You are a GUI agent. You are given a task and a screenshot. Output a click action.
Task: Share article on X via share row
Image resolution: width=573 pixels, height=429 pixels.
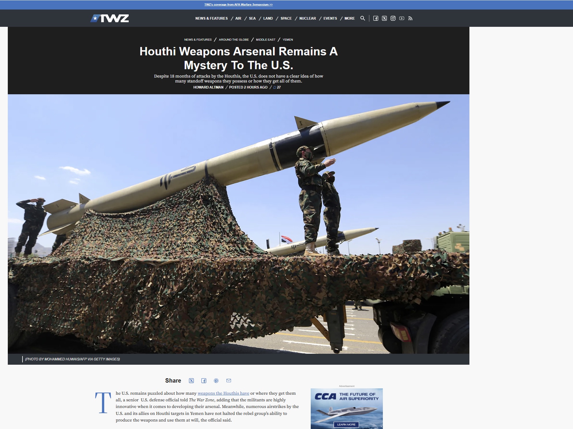[x=191, y=381]
